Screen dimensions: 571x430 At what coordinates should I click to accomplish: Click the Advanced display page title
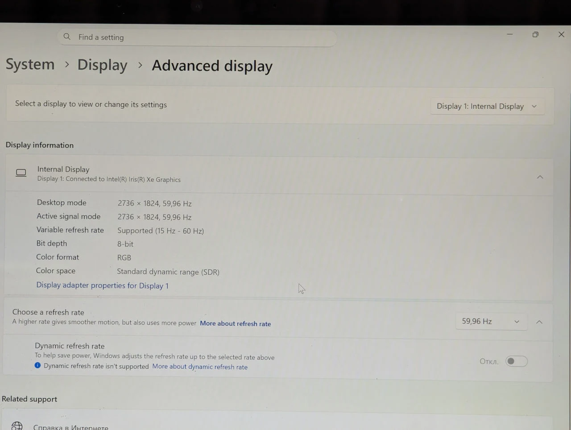click(212, 66)
